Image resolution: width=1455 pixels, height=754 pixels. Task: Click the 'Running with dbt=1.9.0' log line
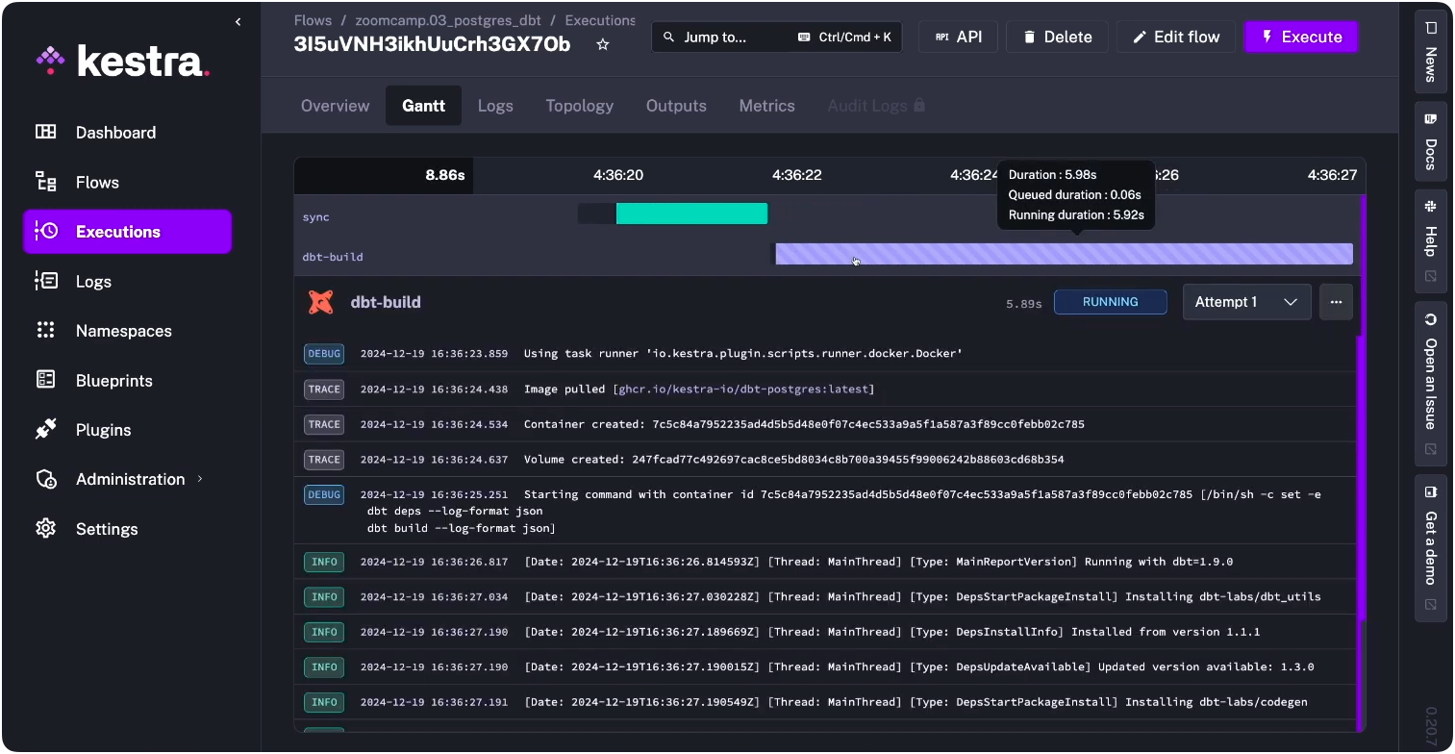(825, 562)
